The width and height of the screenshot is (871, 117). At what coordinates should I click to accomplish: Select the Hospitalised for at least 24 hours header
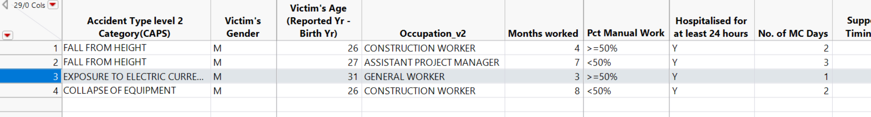click(x=711, y=27)
